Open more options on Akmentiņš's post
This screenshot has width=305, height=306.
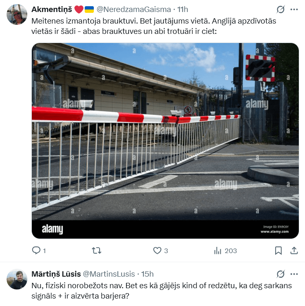294,10
